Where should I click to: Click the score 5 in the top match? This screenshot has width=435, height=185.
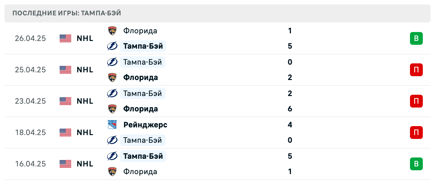pos(290,46)
